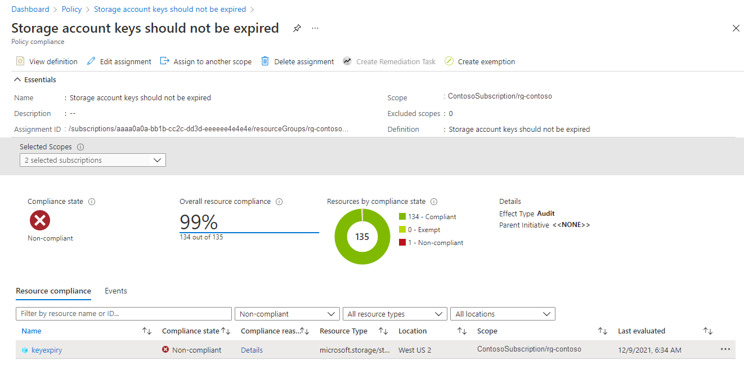Open the All locations dropdown
Viewport: 744px width, 378px height.
point(503,314)
